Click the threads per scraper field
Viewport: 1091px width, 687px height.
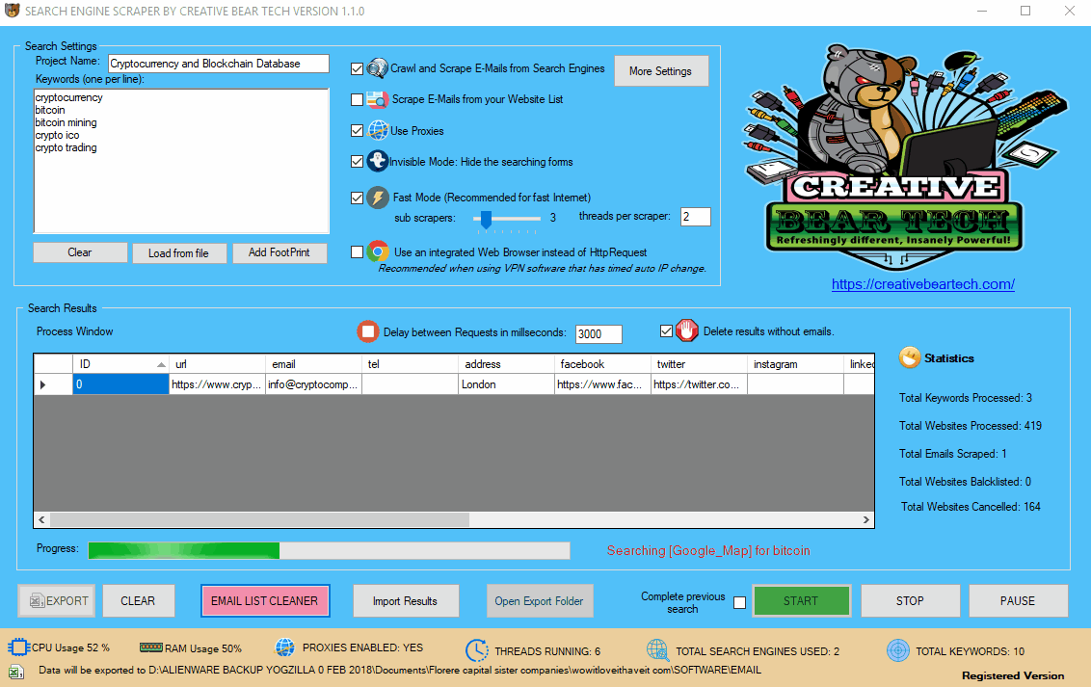pos(696,216)
